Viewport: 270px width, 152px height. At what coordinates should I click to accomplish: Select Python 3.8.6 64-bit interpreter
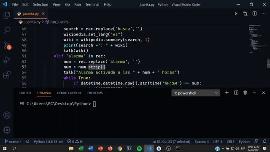click(48, 141)
